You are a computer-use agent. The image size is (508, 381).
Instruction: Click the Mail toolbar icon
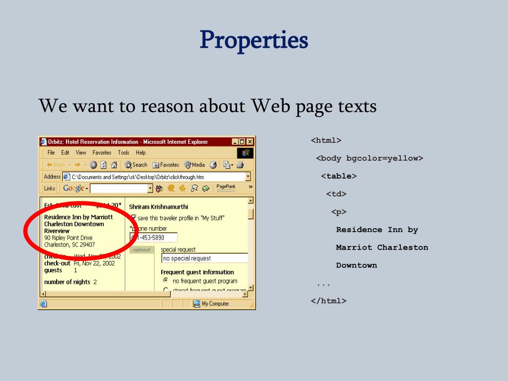pyautogui.click(x=226, y=165)
